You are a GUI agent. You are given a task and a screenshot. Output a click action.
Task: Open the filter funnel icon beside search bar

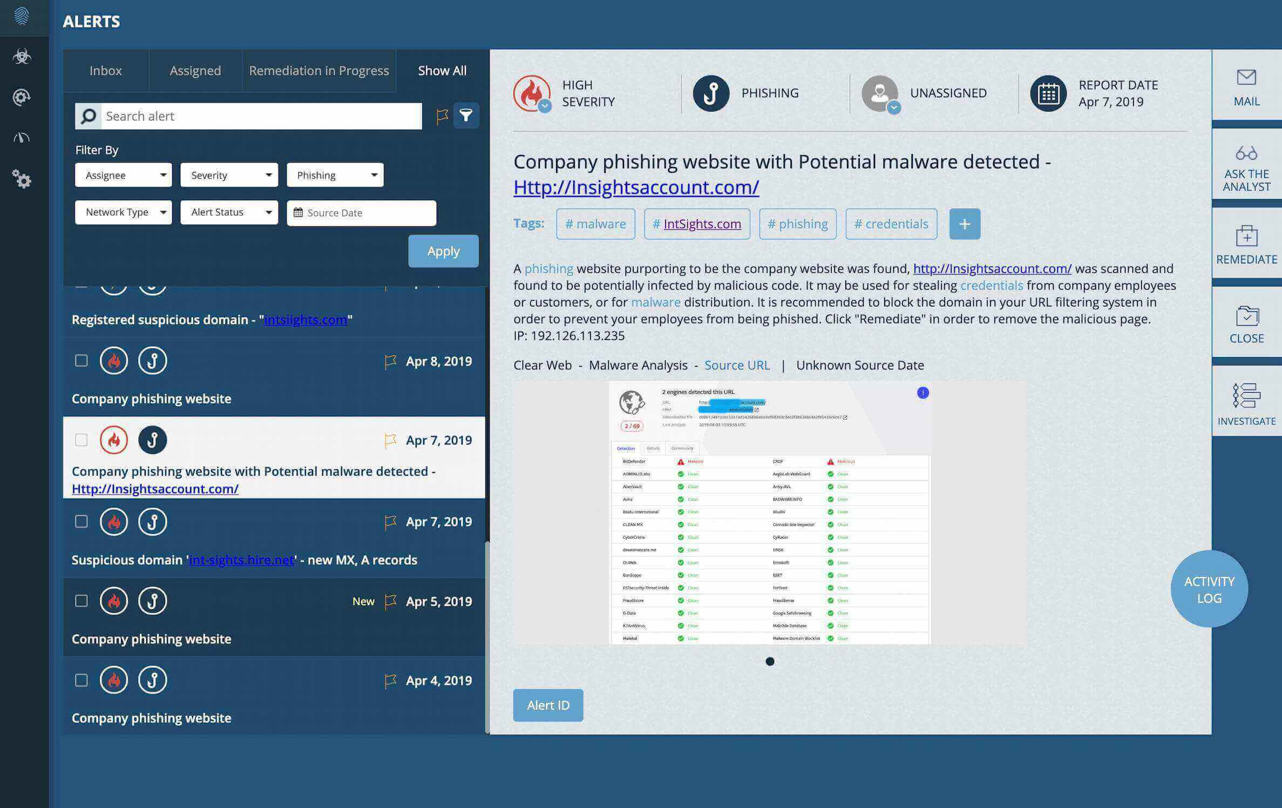(465, 115)
